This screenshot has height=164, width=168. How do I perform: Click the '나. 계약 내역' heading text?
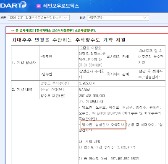89,142
